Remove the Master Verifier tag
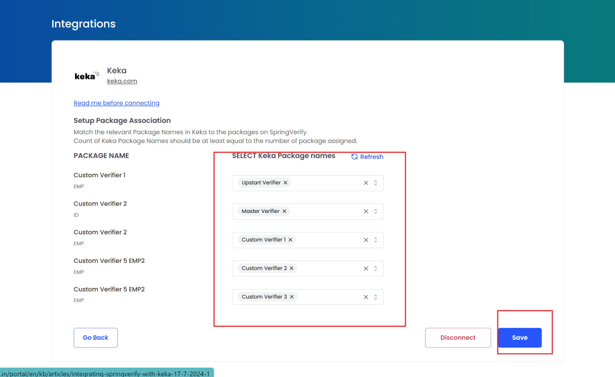 coord(284,211)
